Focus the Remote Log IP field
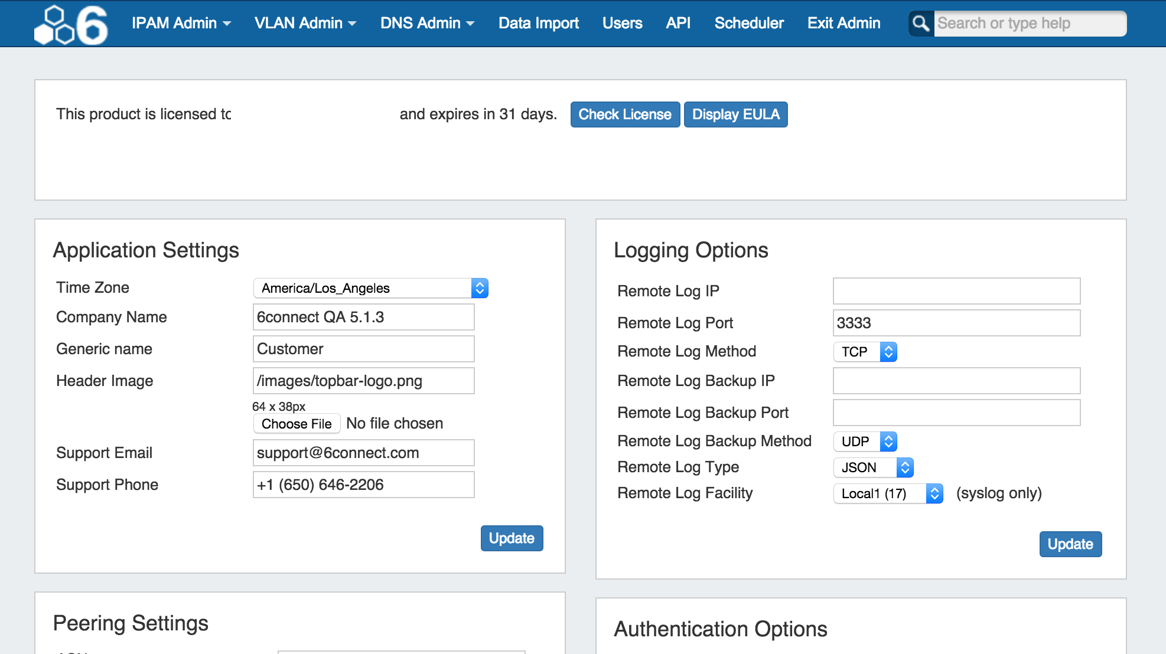Image resolution: width=1166 pixels, height=654 pixels. [x=956, y=291]
